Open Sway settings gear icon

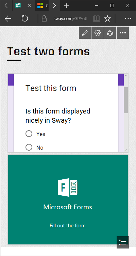pyautogui.click(x=98, y=33)
